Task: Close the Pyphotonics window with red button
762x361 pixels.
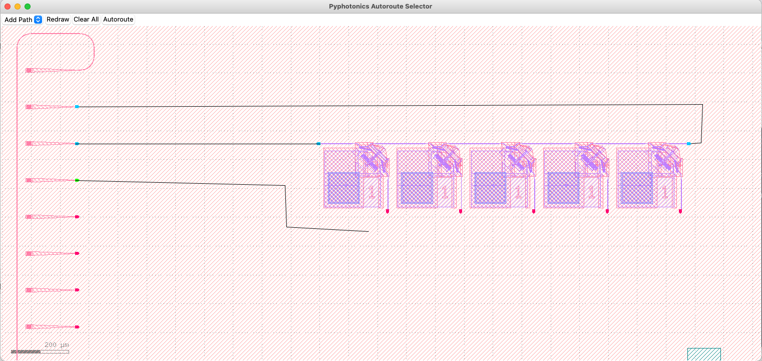Action: coord(8,7)
